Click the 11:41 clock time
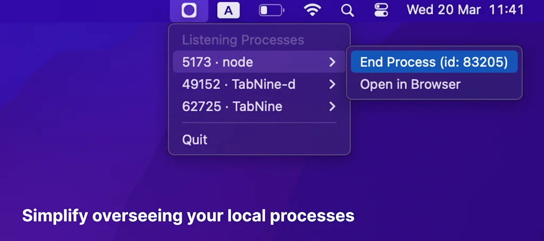Image resolution: width=544 pixels, height=241 pixels. [x=506, y=10]
